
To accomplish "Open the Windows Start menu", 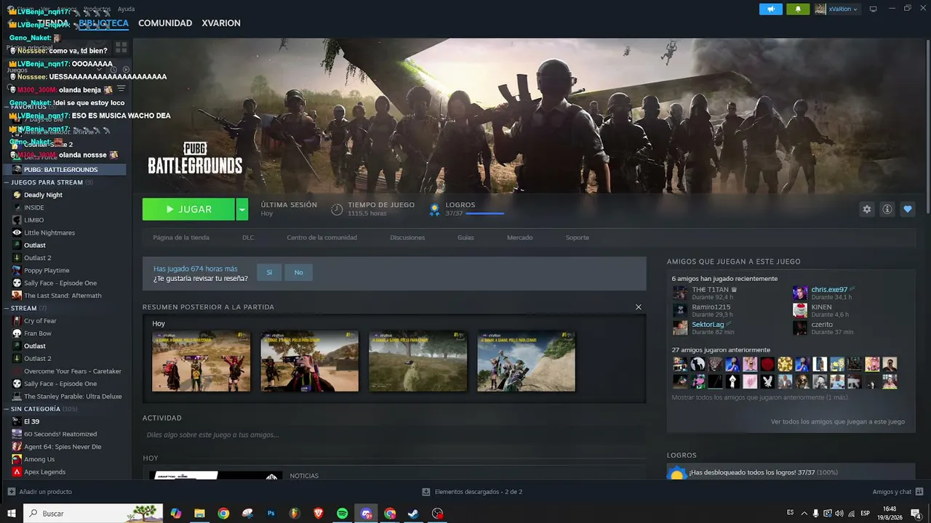I will click(11, 514).
